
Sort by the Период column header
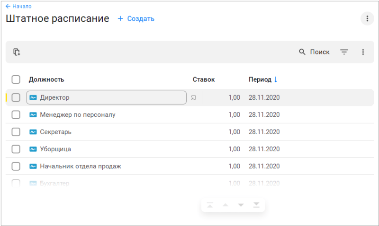(260, 79)
